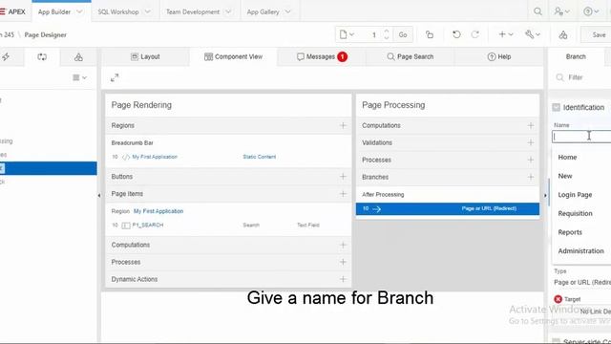
Task: Open the page selector document icon
Action: (347, 34)
